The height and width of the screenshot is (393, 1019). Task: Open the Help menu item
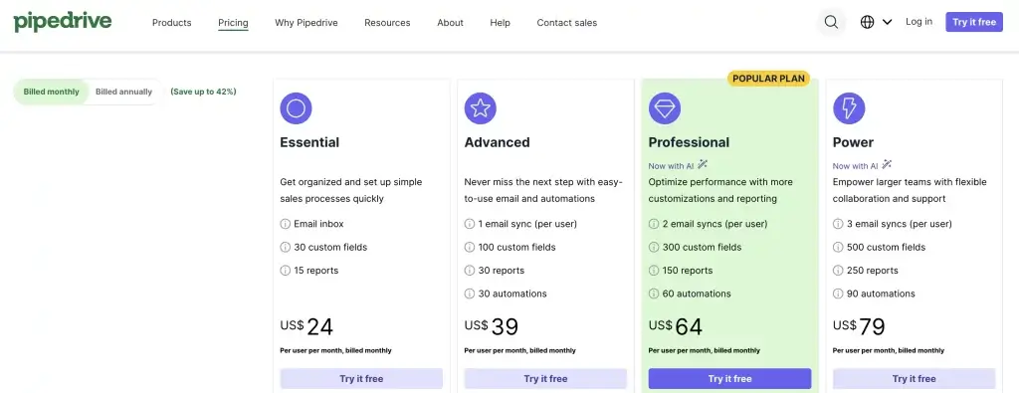click(500, 23)
